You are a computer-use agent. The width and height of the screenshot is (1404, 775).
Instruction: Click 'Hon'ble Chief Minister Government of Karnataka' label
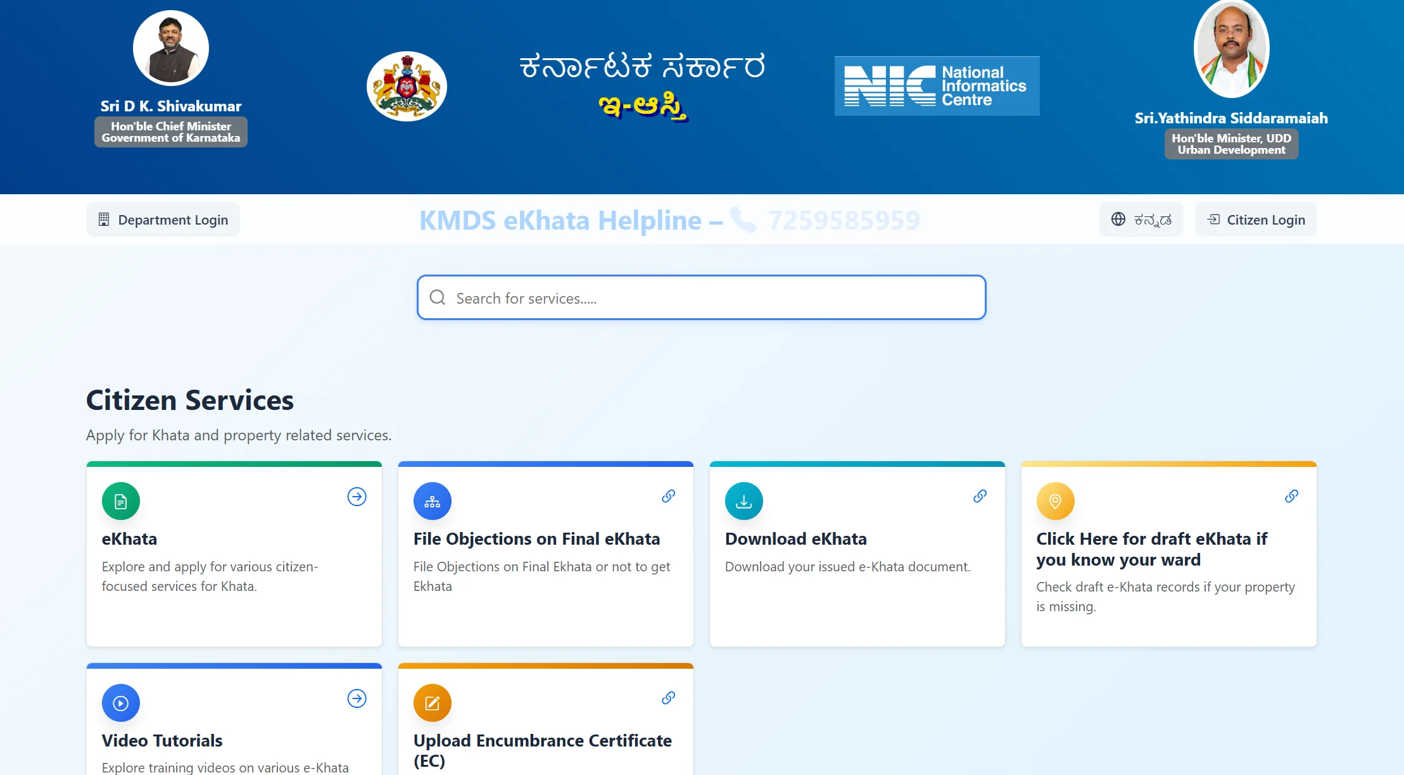(x=171, y=132)
